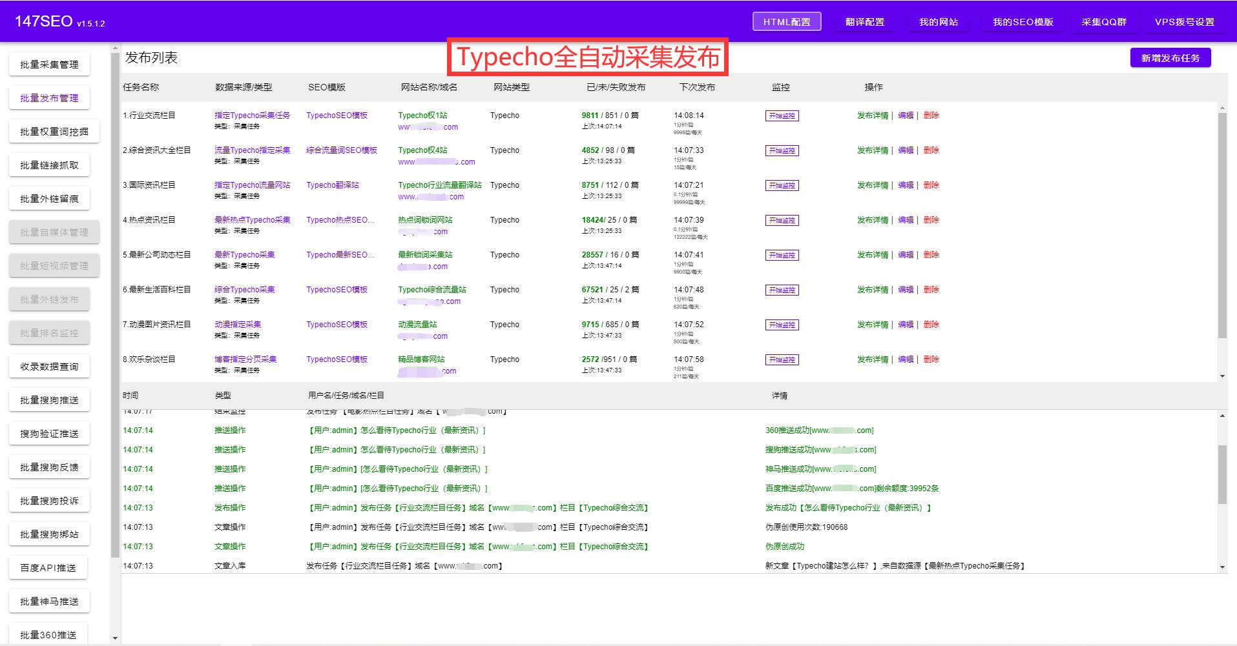Select published count 67521 / 25 / 2
The image size is (1237, 646).
[x=610, y=290]
